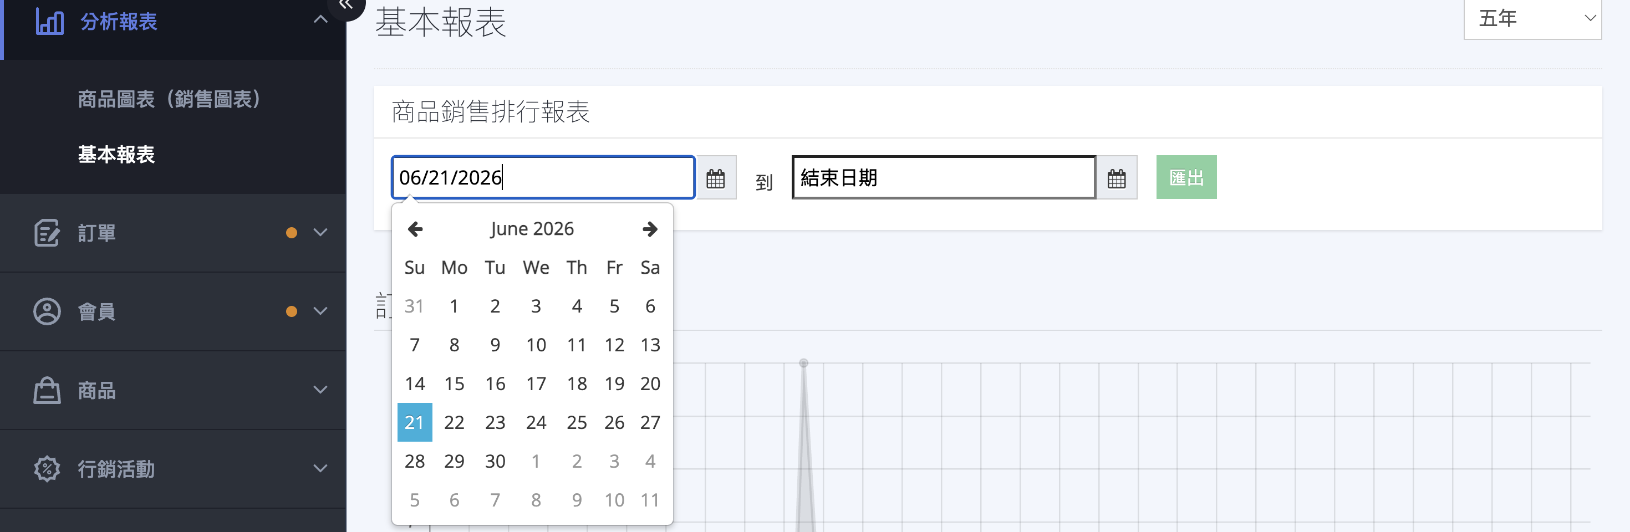Image resolution: width=1630 pixels, height=532 pixels.
Task: Choose June 30 in the calendar
Action: pos(495,461)
